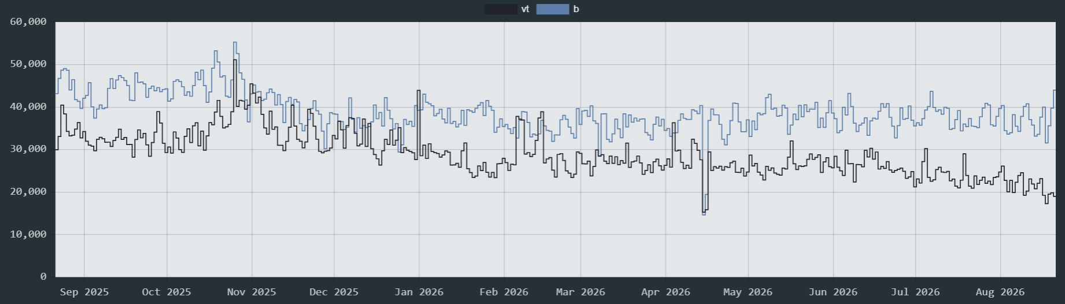This screenshot has width=1065, height=304.
Task: Select the Nov 2025 axis label
Action: 252,292
